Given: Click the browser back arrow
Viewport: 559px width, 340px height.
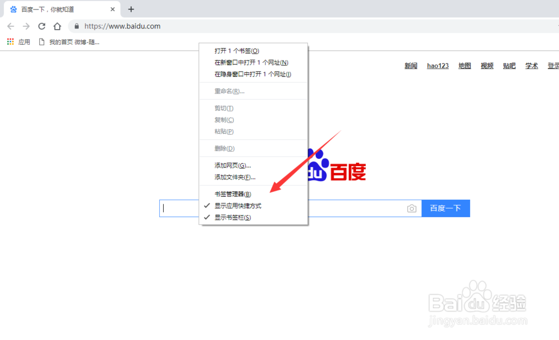Looking at the screenshot, I should click(x=11, y=26).
